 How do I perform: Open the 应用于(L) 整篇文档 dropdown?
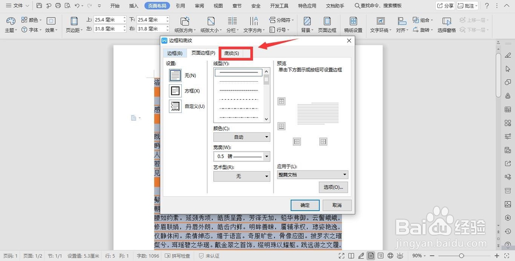coord(313,175)
